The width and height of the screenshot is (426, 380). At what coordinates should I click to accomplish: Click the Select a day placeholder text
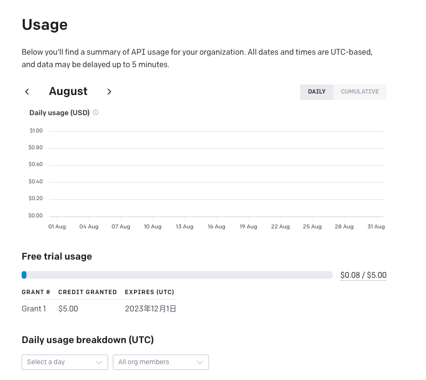point(46,362)
